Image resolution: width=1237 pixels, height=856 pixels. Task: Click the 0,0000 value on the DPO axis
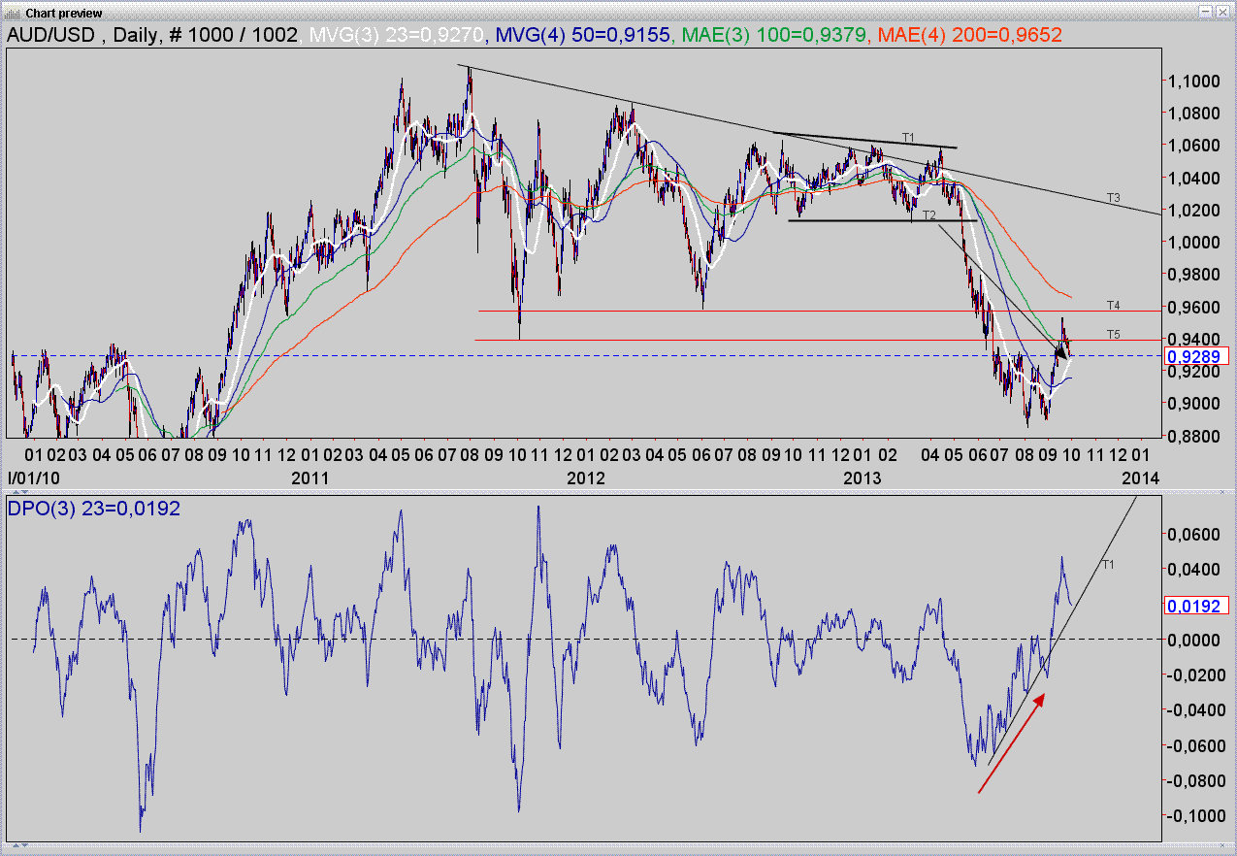1192,640
